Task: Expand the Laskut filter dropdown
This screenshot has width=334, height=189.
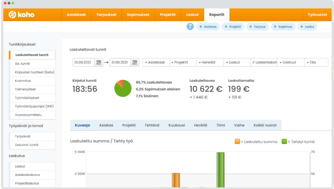Action: click(x=237, y=62)
